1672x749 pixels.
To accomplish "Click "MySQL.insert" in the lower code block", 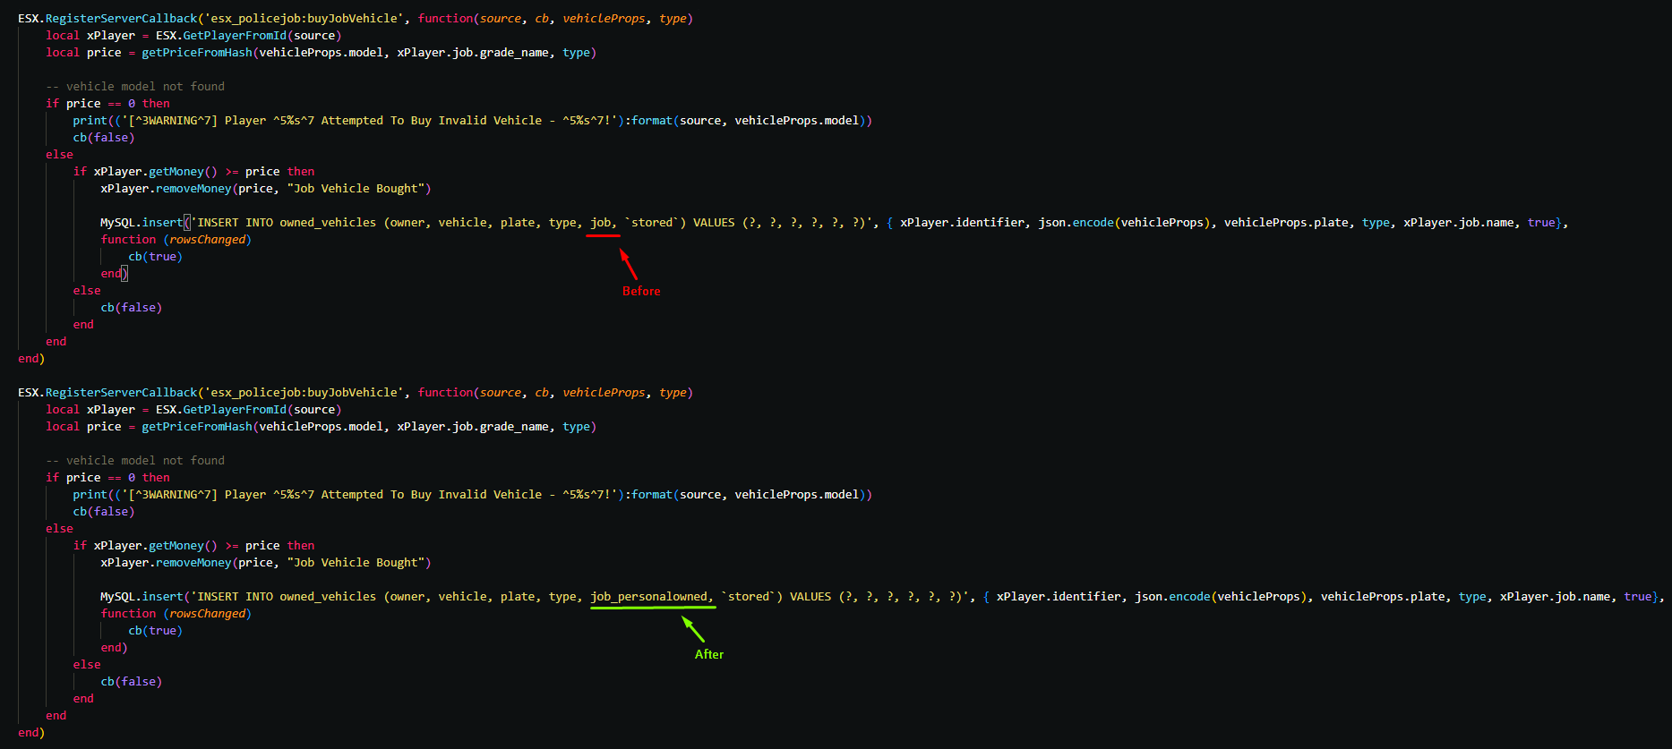I will coord(141,597).
